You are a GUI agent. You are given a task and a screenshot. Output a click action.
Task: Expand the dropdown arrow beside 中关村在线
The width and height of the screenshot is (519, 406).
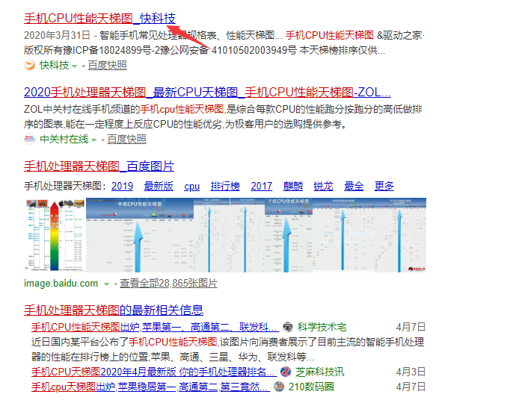click(x=93, y=140)
